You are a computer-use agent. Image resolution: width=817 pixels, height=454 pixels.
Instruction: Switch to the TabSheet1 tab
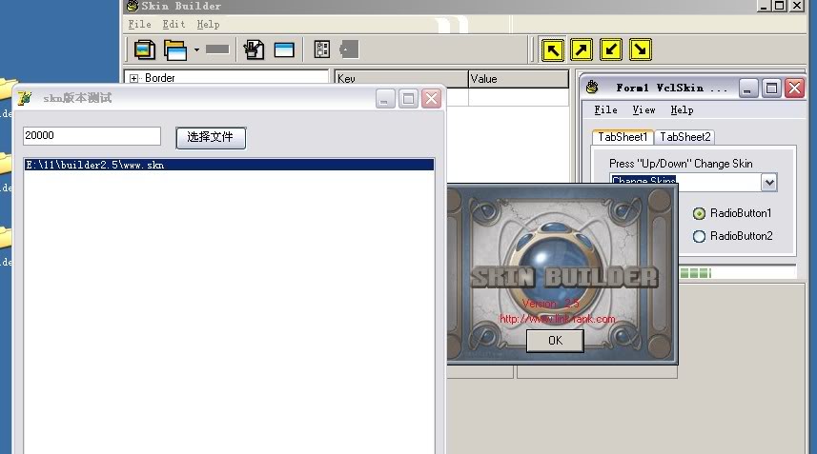(x=623, y=137)
